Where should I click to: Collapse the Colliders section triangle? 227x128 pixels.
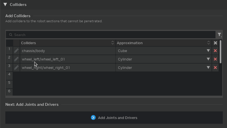click(5, 5)
